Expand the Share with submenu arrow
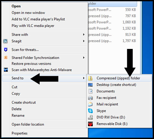Viewport: 154px width, 139px height. (84, 35)
